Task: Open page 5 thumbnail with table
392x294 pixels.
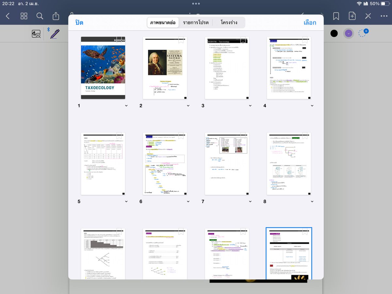Action: click(x=103, y=163)
